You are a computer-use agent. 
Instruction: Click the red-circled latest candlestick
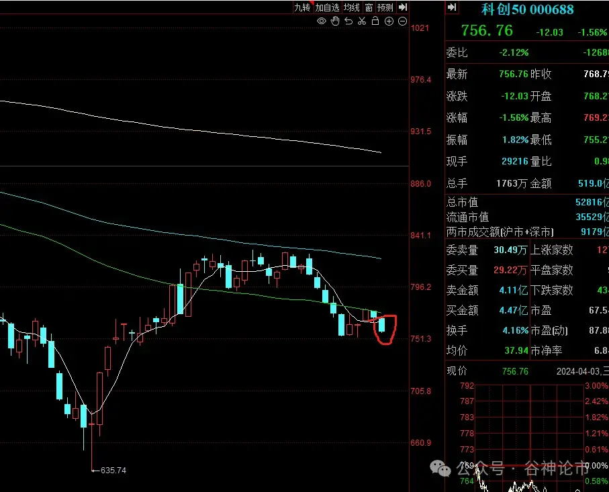383,325
